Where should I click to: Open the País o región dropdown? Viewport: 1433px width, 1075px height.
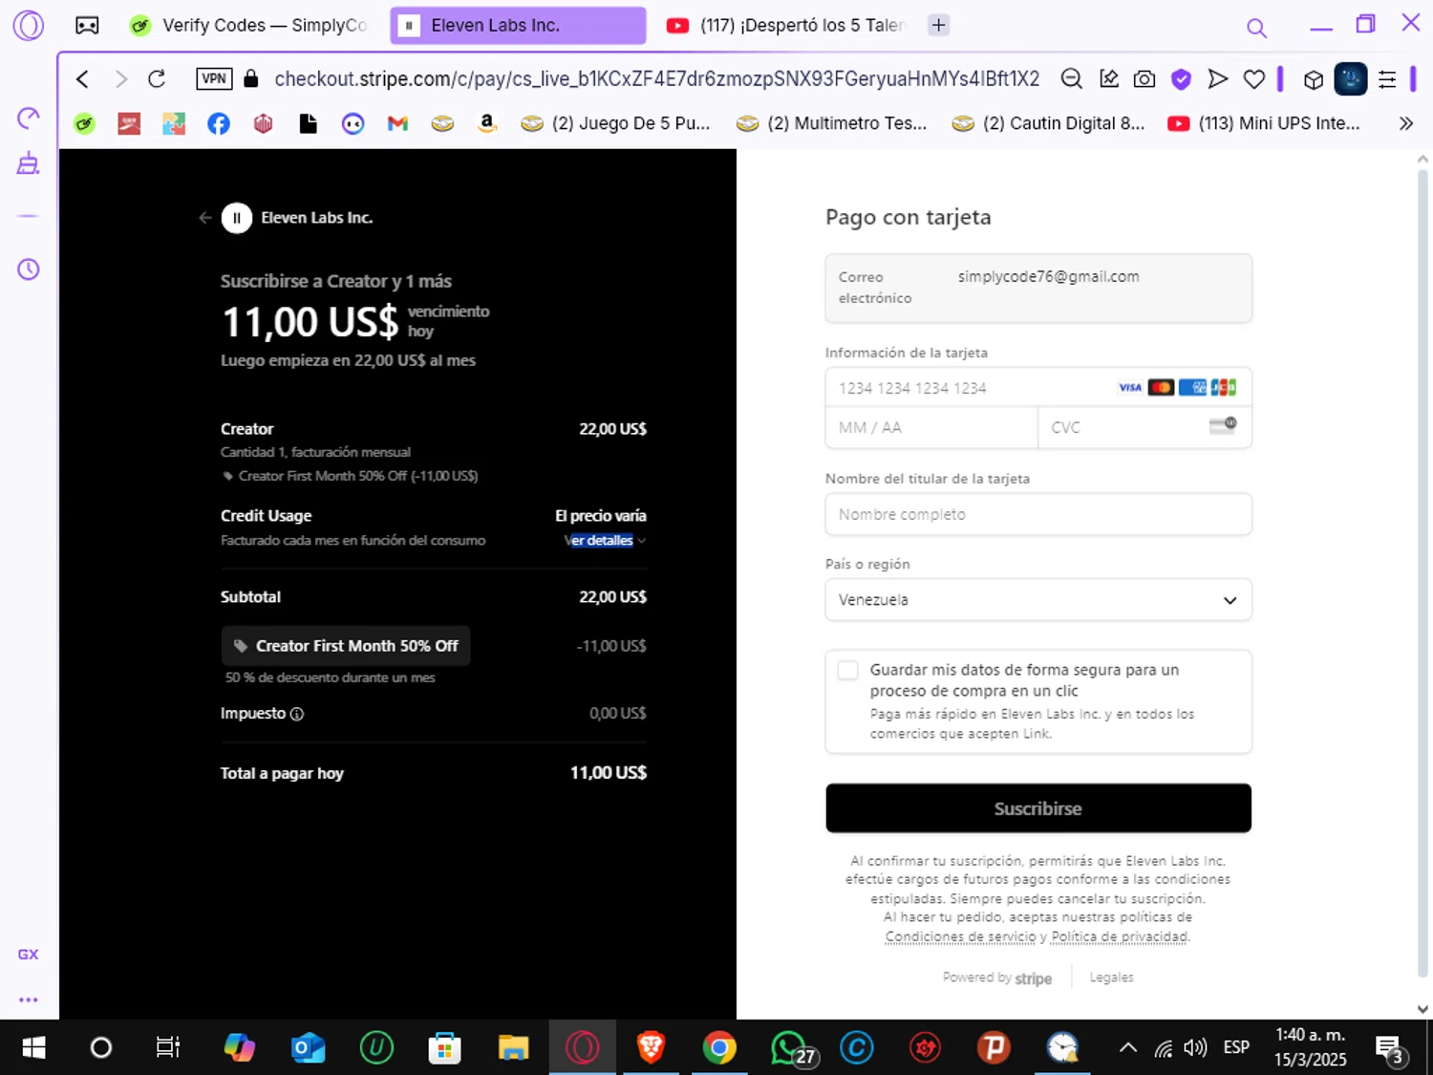tap(1038, 600)
